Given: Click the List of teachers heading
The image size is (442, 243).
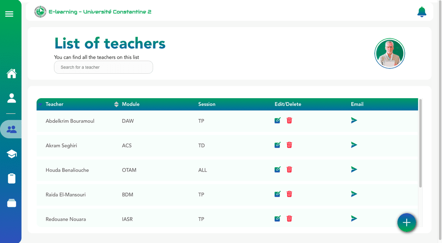Looking at the screenshot, I should pos(110,44).
